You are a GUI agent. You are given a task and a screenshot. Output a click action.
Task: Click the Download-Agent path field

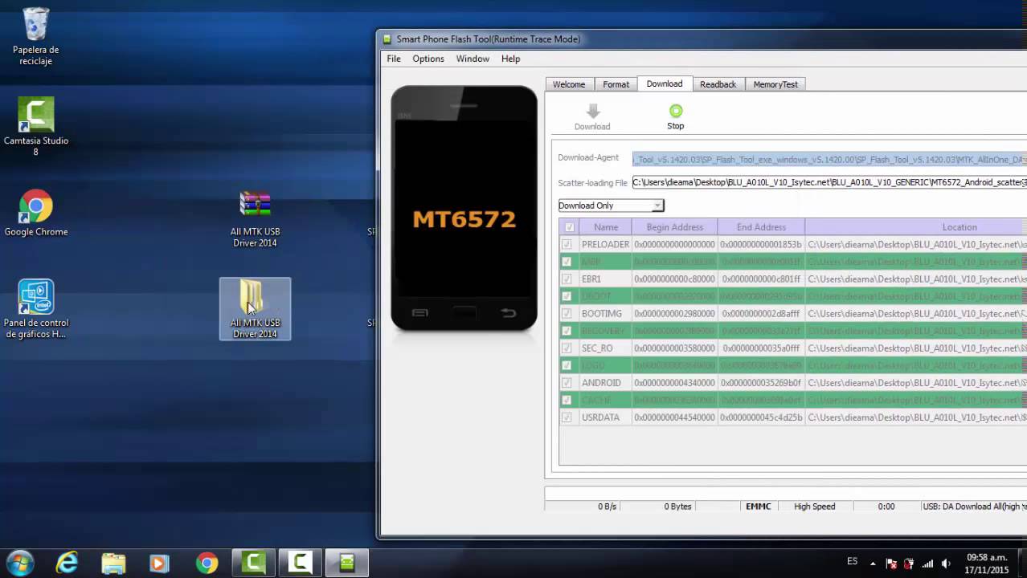click(829, 160)
